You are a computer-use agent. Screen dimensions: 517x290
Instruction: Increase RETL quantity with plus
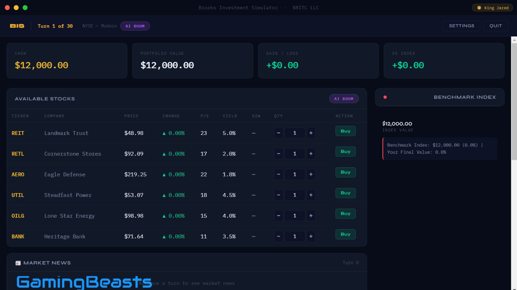(311, 153)
